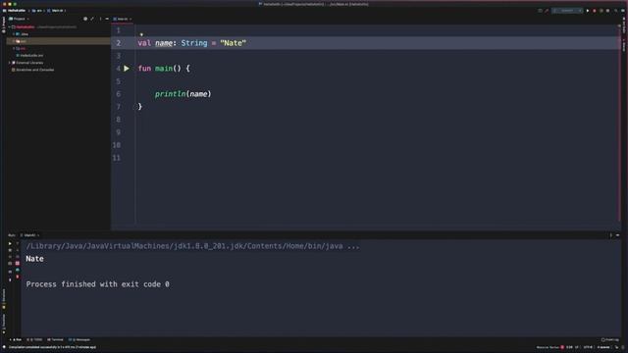Collapse the HelloKotlin project root node
Viewport: 628px width, 353px height.
10,27
